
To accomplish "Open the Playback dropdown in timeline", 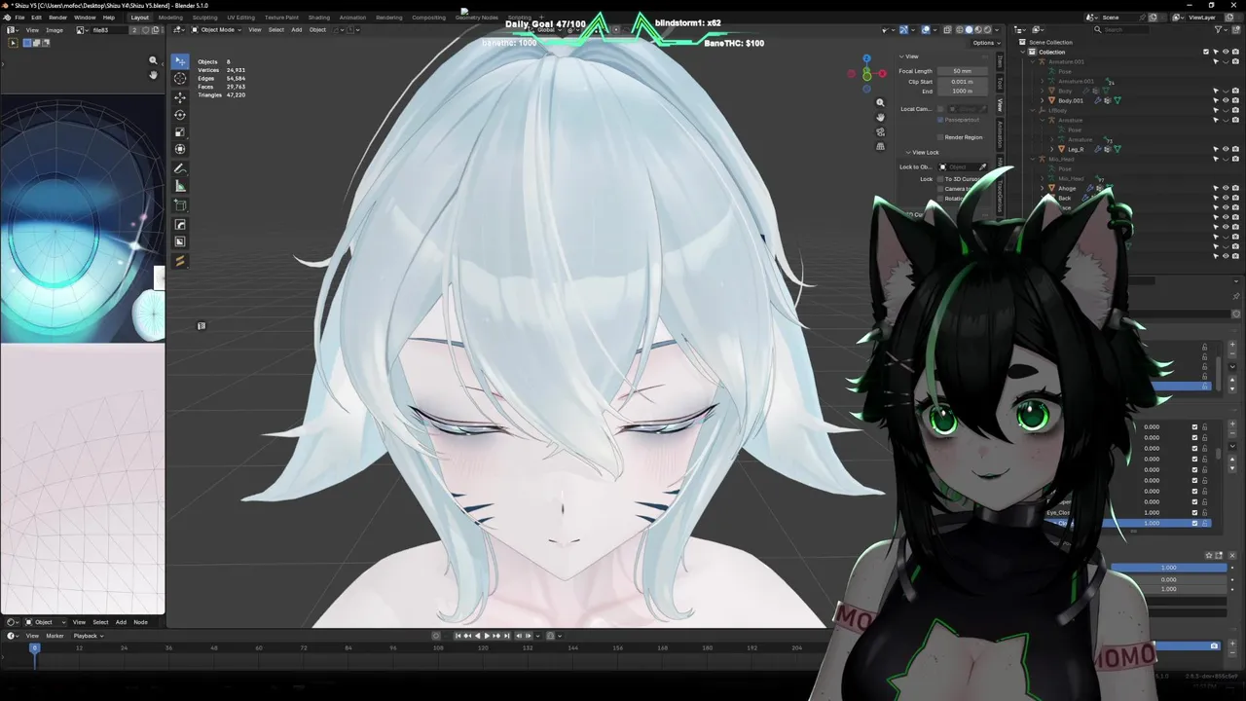I will coord(89,636).
